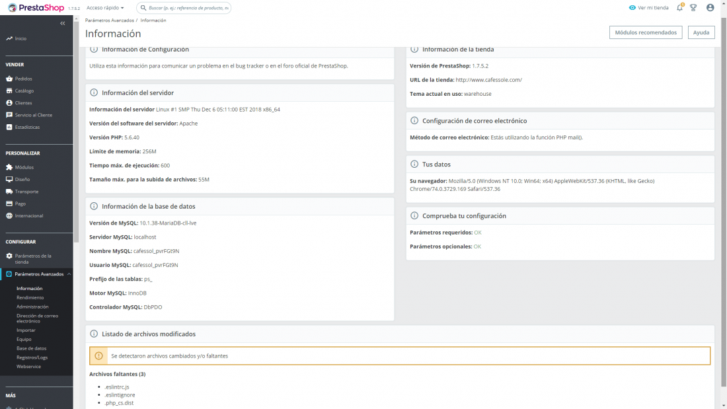Click MySQL version 10.1.38-MariaDB-cll-lve
The image size is (727, 409).
point(168,223)
